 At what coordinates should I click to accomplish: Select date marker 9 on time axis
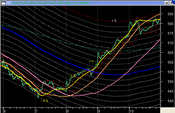[x=99, y=111]
